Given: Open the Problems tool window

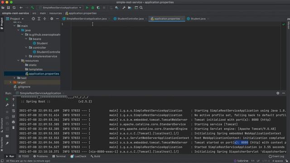Looking at the screenshot, I should coord(40,156).
